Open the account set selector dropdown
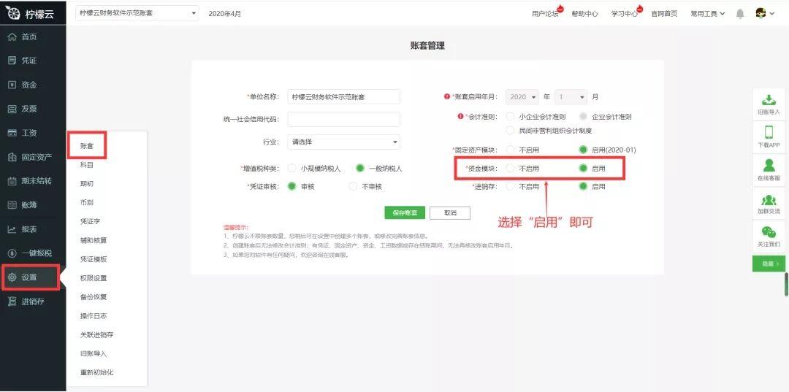This screenshot has width=789, height=392. pyautogui.click(x=137, y=14)
